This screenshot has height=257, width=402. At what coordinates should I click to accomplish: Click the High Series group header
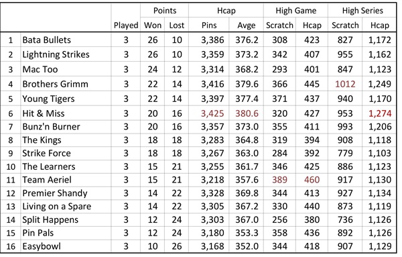click(362, 11)
